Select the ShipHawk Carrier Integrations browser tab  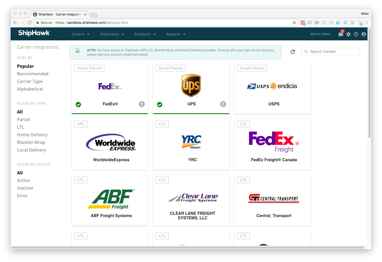pyautogui.click(x=58, y=14)
